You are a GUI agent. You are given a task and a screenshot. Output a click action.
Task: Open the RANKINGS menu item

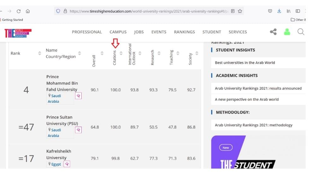[x=184, y=32]
